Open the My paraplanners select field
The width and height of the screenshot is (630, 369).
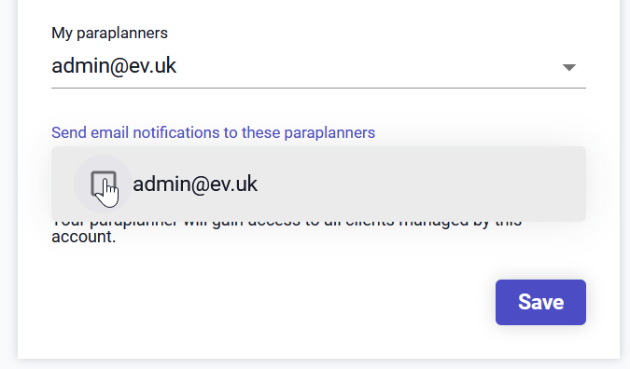[x=318, y=66]
